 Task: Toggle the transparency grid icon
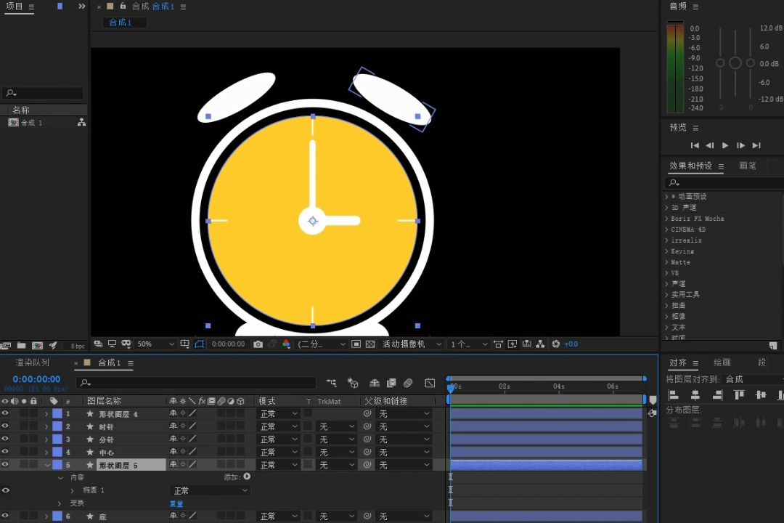click(370, 344)
